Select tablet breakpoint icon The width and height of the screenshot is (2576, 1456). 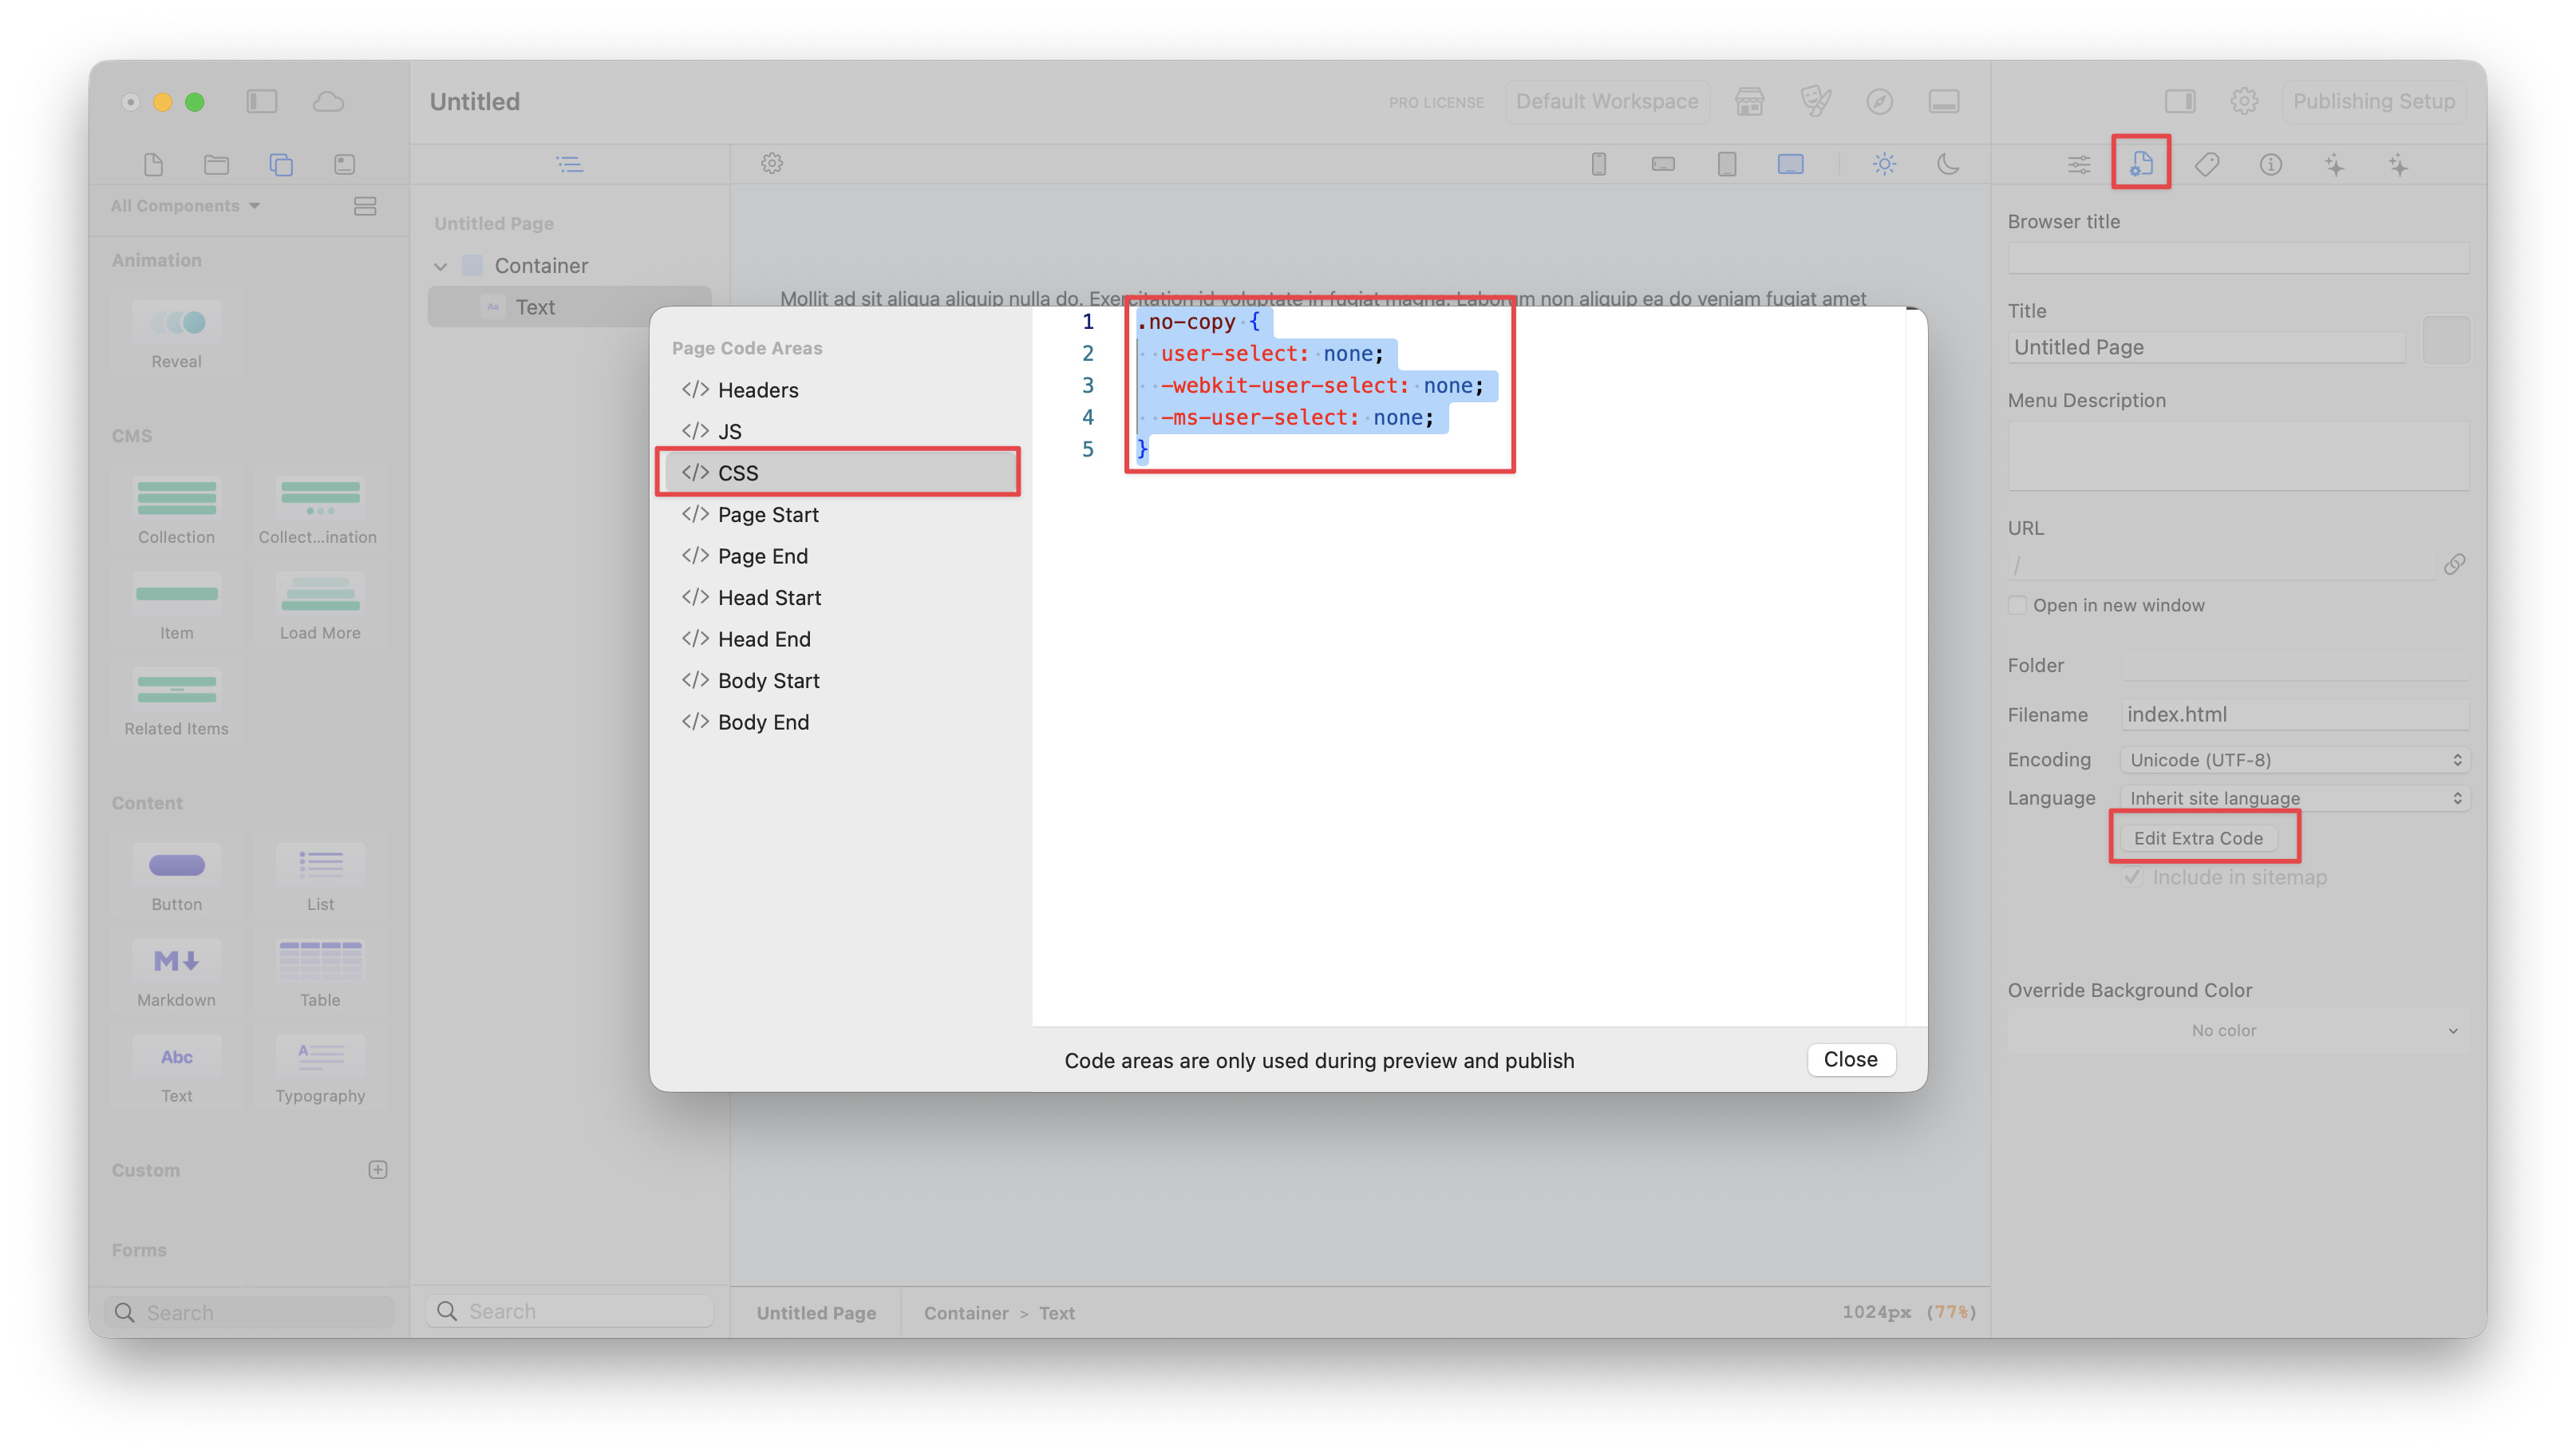pos(1727,164)
